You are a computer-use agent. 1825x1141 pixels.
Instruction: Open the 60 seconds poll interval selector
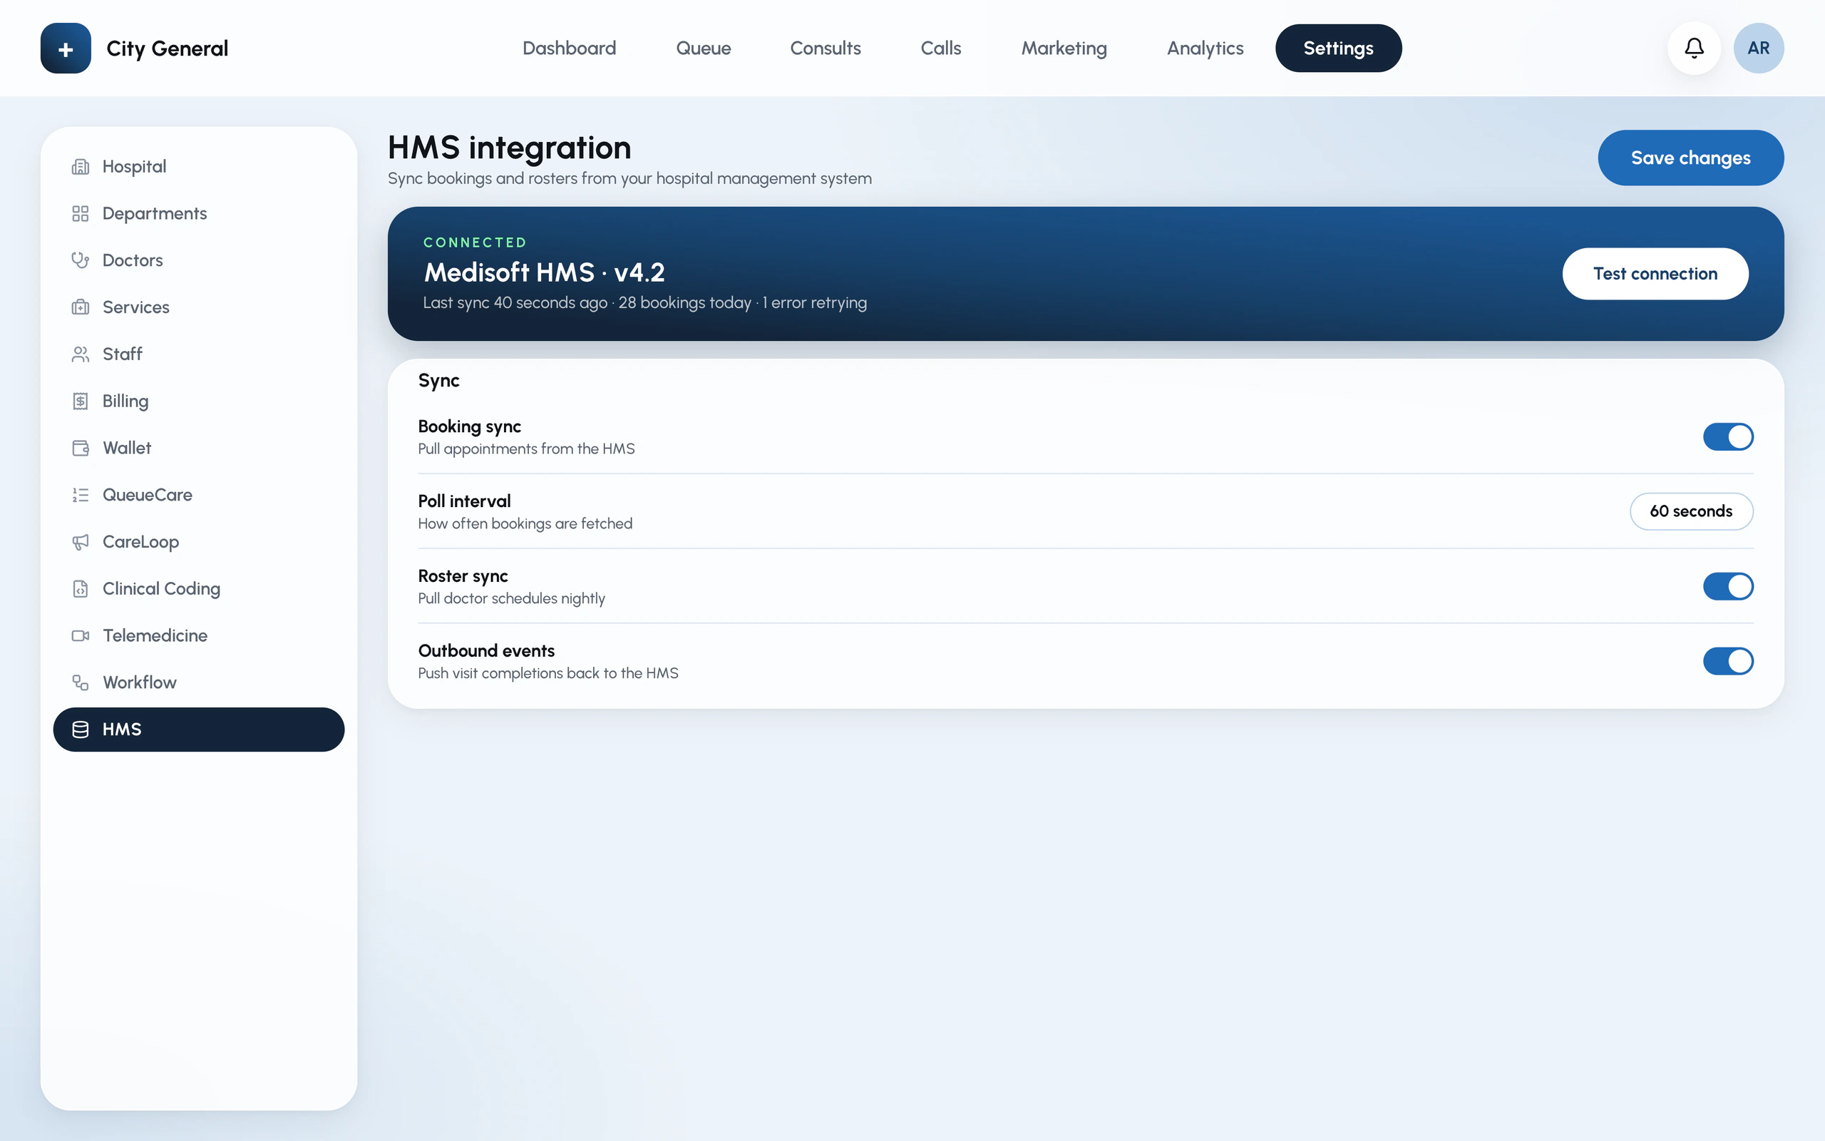click(x=1691, y=511)
